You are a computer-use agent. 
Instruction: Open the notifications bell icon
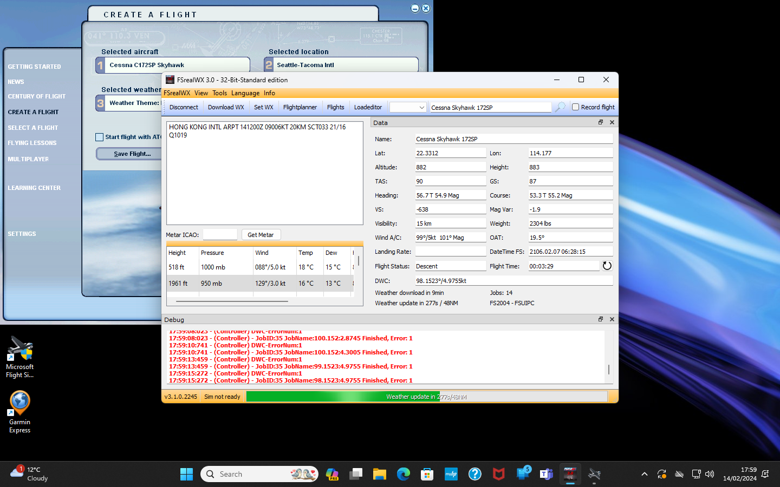tap(765, 474)
